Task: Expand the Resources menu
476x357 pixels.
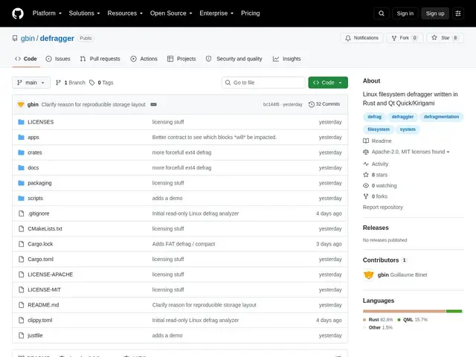Action: pos(125,13)
